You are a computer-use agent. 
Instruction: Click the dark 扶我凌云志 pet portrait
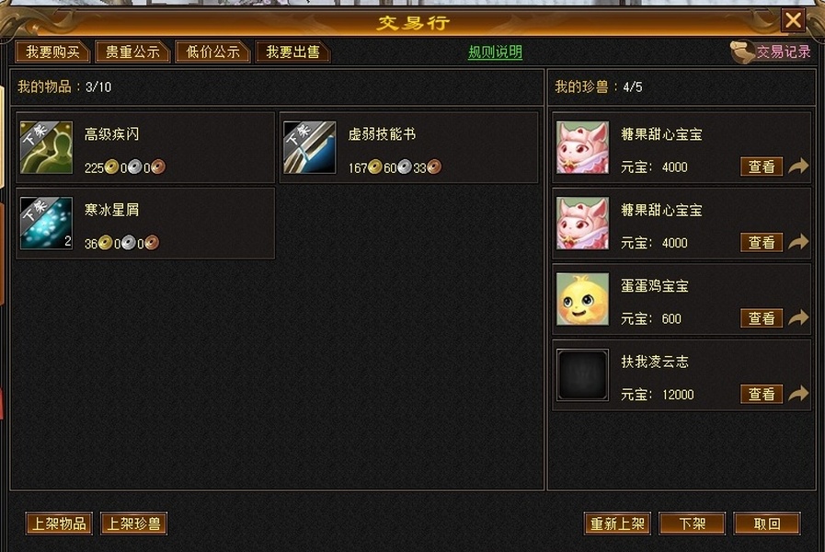click(x=582, y=374)
